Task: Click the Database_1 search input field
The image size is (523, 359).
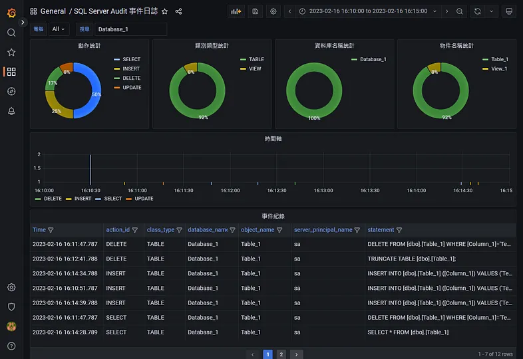Action: (x=130, y=29)
